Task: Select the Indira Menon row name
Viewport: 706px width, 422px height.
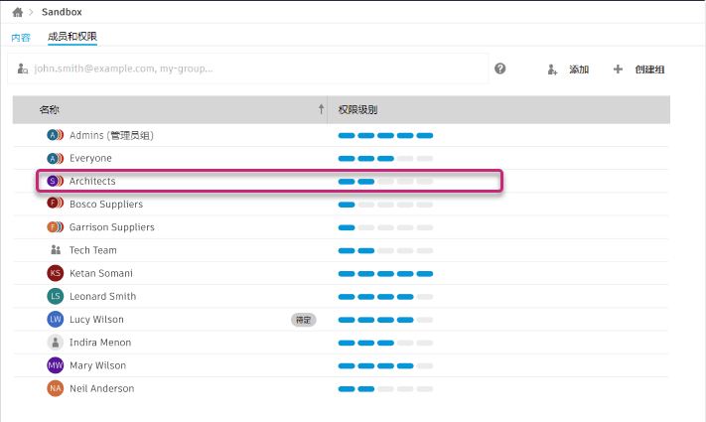Action: coord(100,343)
